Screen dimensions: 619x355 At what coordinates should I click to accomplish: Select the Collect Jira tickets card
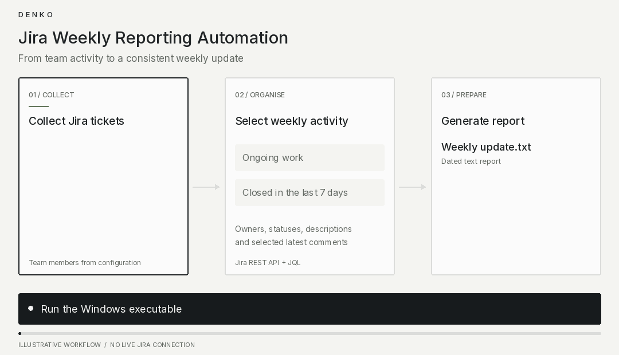[103, 176]
